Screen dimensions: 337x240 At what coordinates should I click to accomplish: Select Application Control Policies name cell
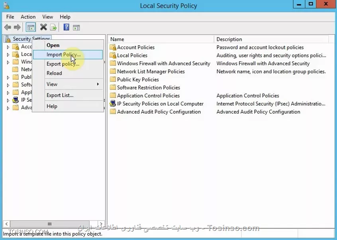click(148, 95)
